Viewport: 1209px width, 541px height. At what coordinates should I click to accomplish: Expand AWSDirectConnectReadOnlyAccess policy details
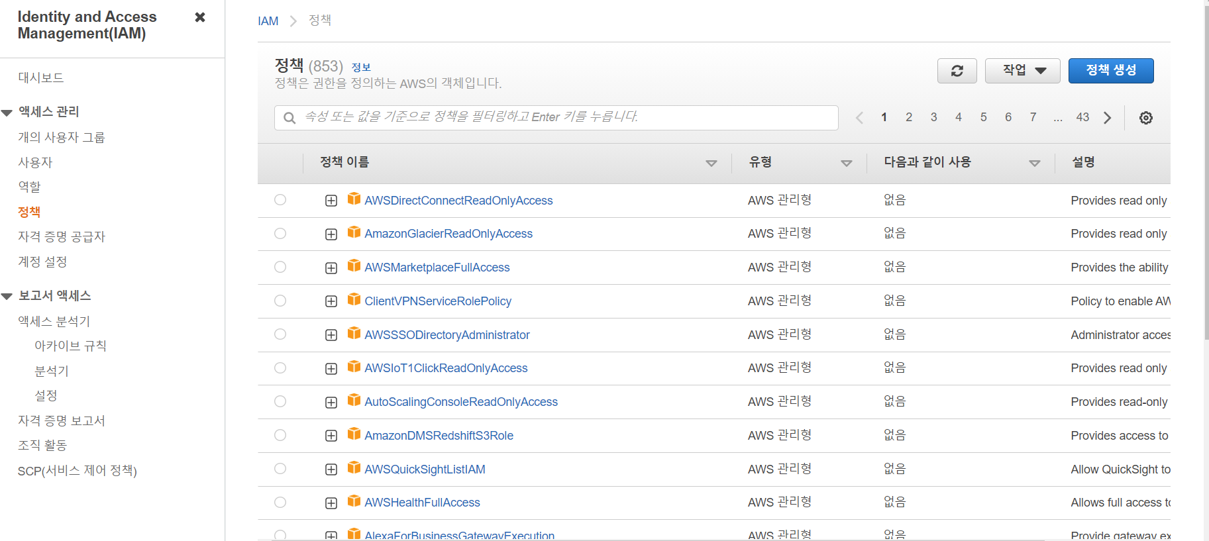coord(331,201)
